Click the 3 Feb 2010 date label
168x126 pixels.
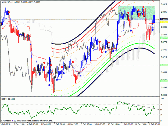[5, 124]
